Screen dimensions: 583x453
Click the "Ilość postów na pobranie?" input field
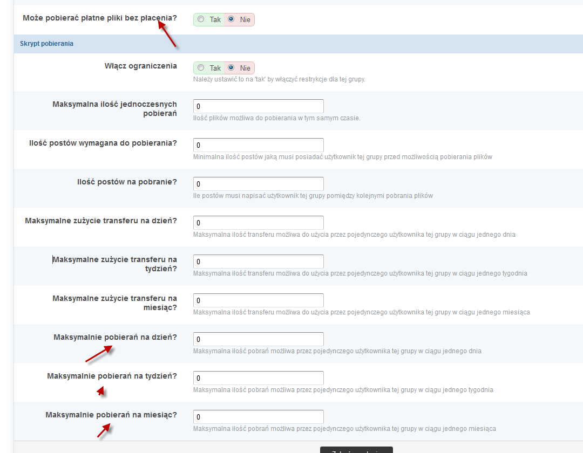point(258,183)
